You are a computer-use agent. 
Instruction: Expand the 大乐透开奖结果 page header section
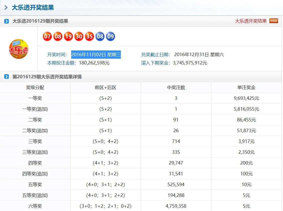coord(6,8)
